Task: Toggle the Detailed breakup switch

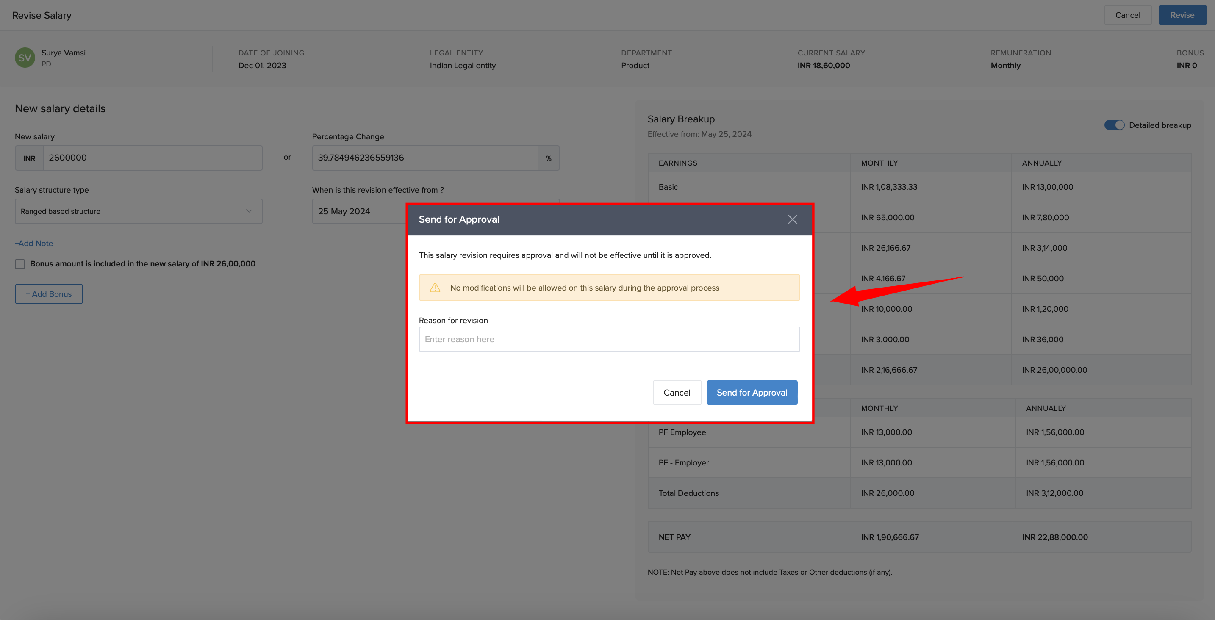Action: point(1114,125)
